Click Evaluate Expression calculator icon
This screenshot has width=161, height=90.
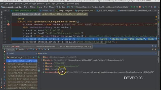point(49,49)
